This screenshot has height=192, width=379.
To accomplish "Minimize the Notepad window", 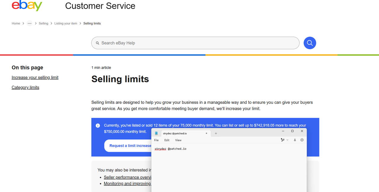I will 283,131.
